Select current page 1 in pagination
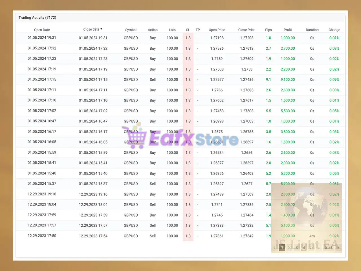361x271 pixels. [x=282, y=248]
